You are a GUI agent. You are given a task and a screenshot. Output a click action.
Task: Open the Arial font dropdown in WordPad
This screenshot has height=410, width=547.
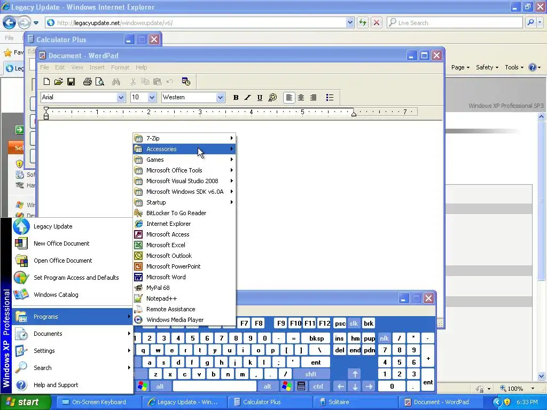[x=121, y=97]
